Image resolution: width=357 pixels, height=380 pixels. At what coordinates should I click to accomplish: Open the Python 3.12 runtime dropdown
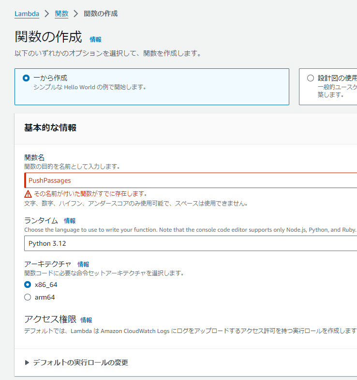[x=191, y=243]
